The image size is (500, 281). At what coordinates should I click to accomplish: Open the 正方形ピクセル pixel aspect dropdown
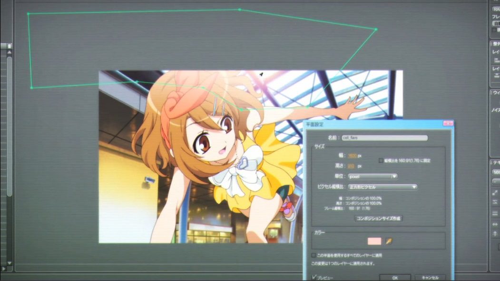point(382,187)
